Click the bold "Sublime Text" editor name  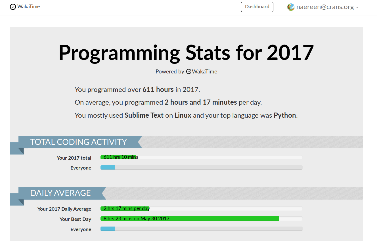pos(144,115)
